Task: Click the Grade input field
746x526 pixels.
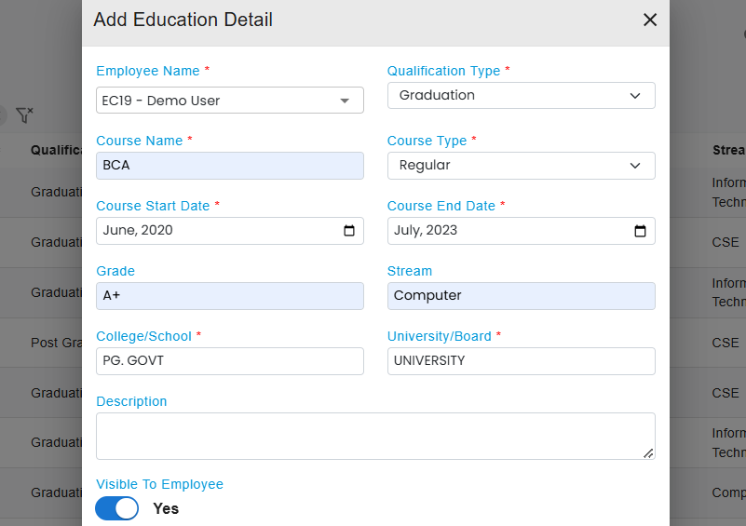Action: coord(229,296)
